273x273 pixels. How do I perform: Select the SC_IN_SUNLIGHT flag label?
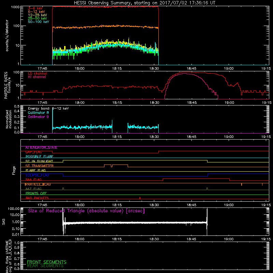point(39,161)
